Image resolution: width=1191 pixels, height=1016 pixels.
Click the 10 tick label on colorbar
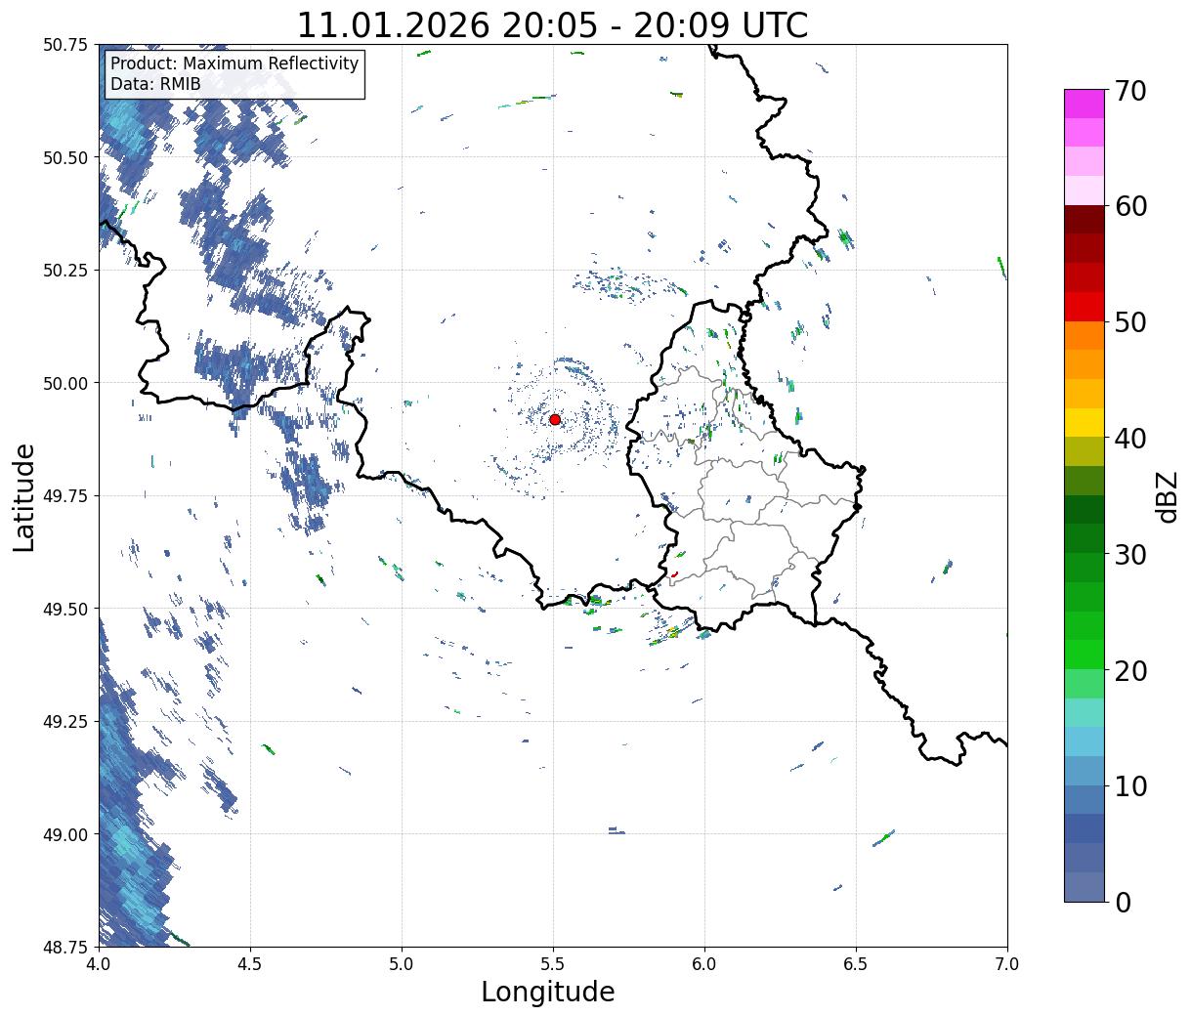coord(1129,785)
